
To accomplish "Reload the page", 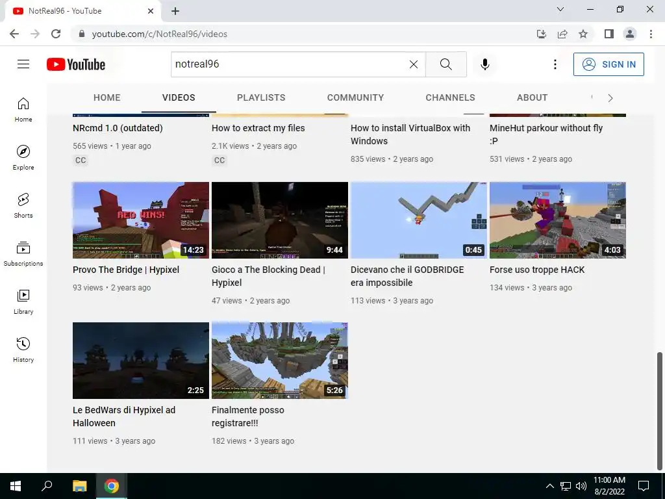I will [x=56, y=34].
